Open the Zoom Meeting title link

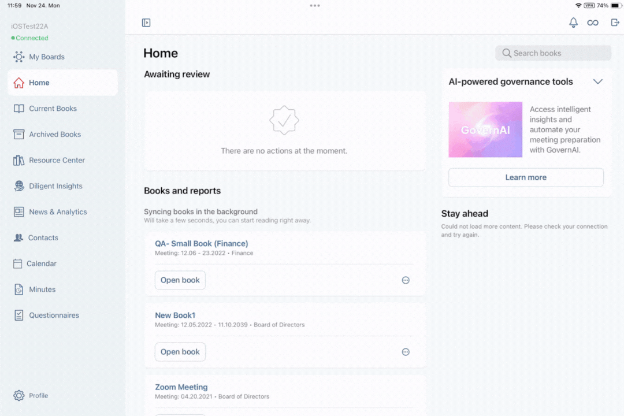coord(181,387)
